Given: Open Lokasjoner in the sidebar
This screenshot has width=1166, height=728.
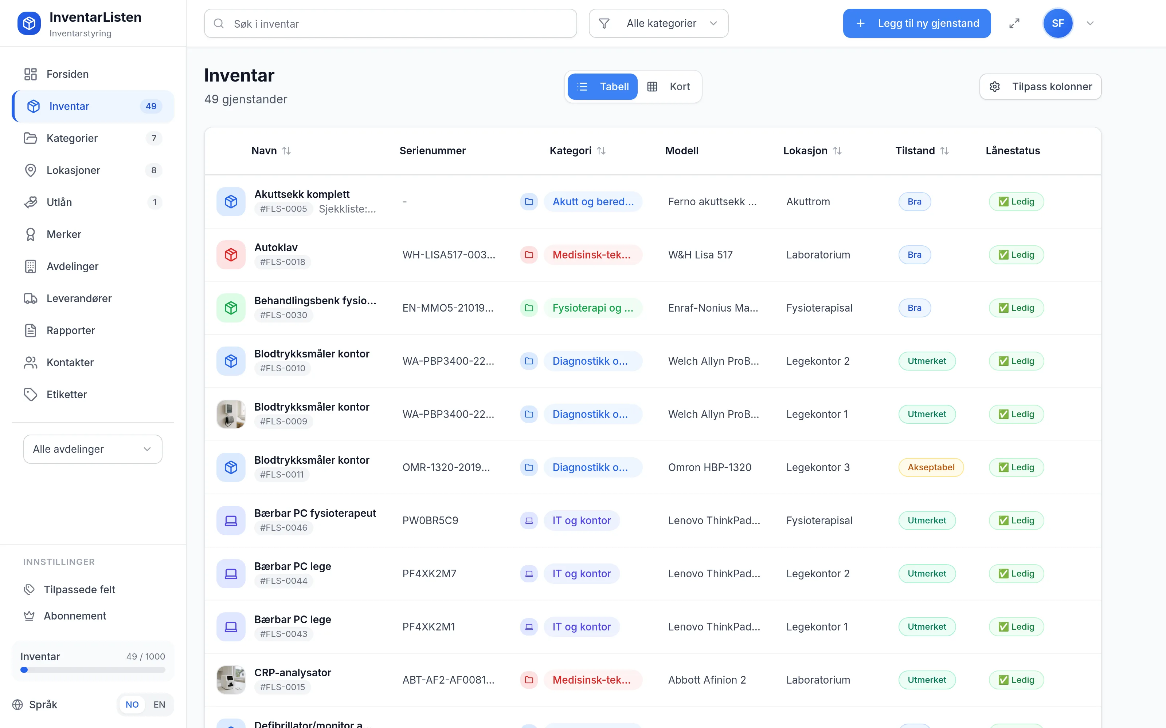Looking at the screenshot, I should pyautogui.click(x=93, y=170).
